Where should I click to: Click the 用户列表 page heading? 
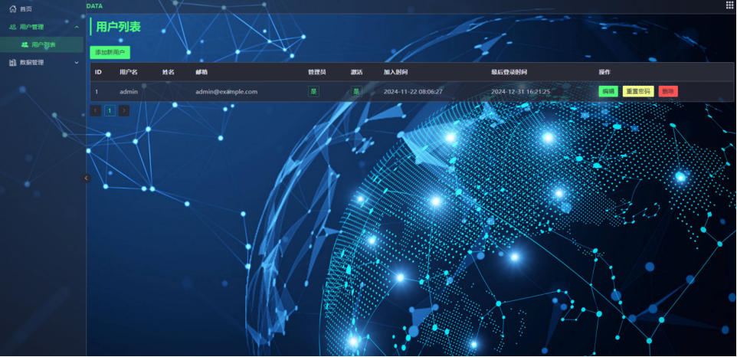pyautogui.click(x=119, y=27)
